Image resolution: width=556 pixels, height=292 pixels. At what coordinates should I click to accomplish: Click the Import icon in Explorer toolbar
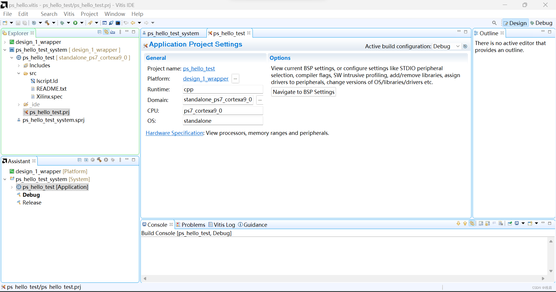pyautogui.click(x=113, y=32)
